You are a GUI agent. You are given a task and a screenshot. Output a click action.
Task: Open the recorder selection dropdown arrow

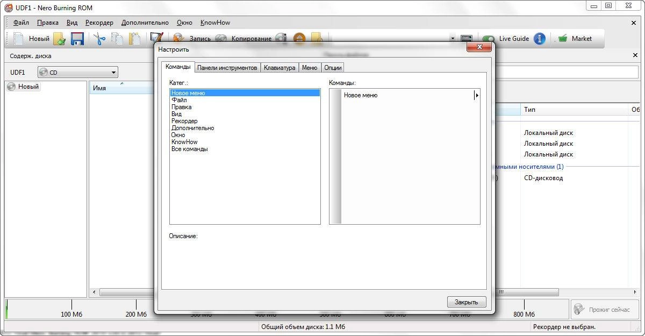click(453, 39)
